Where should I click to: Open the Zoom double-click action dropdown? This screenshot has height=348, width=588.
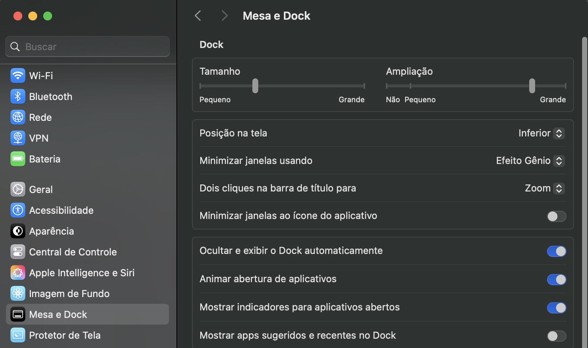coord(545,188)
